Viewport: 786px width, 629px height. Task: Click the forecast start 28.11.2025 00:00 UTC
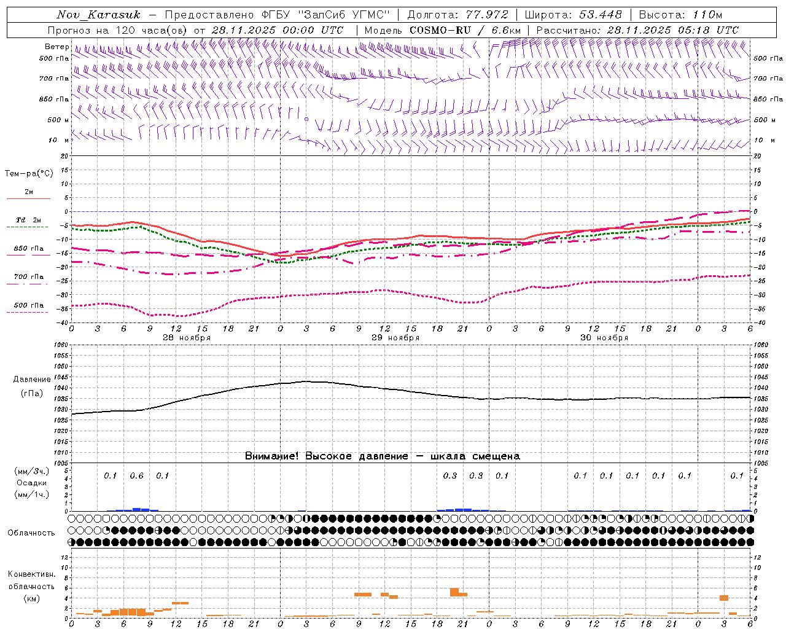coord(278,30)
